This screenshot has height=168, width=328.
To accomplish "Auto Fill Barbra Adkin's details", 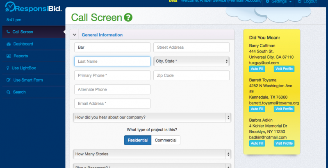I will tap(257, 143).
